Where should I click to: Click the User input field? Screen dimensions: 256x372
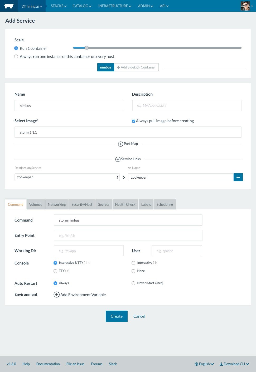coord(177,251)
